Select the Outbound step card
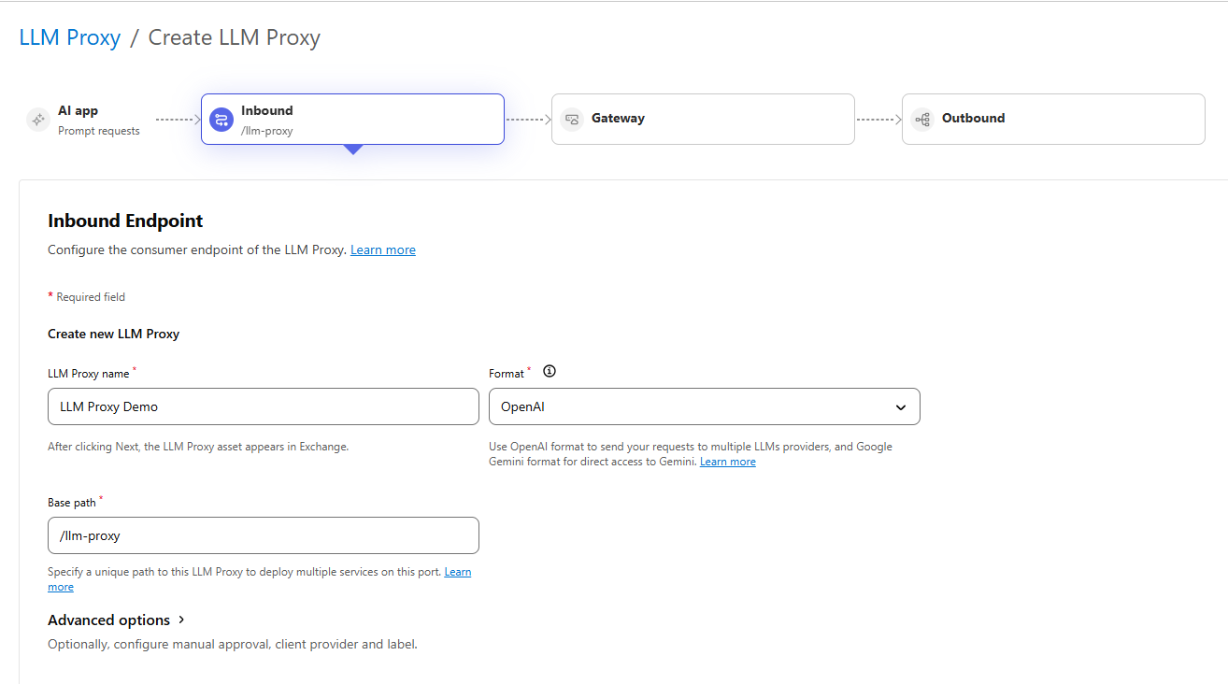Image resolution: width=1228 pixels, height=684 pixels. pos(1053,119)
